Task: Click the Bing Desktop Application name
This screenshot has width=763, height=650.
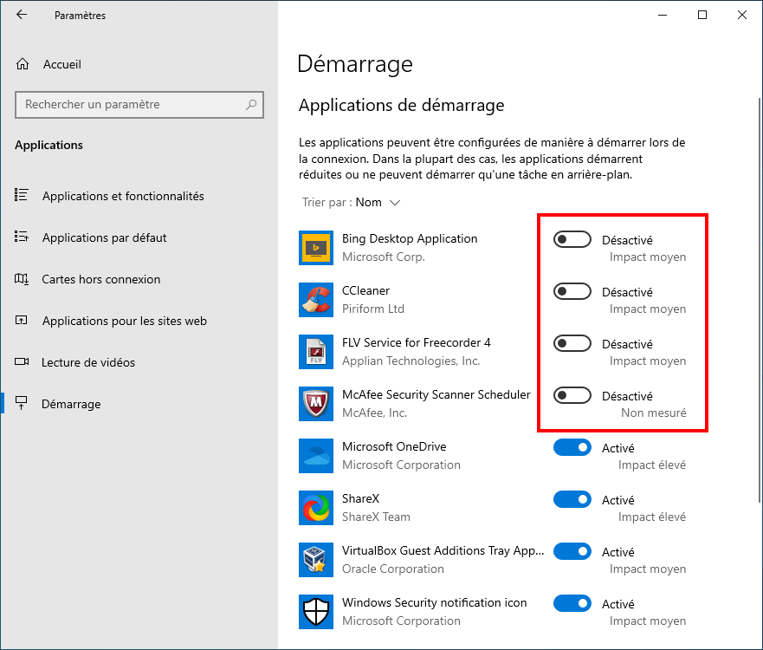Action: [x=410, y=238]
